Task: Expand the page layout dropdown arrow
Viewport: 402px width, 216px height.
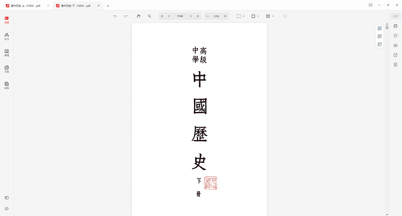Action: click(273, 16)
